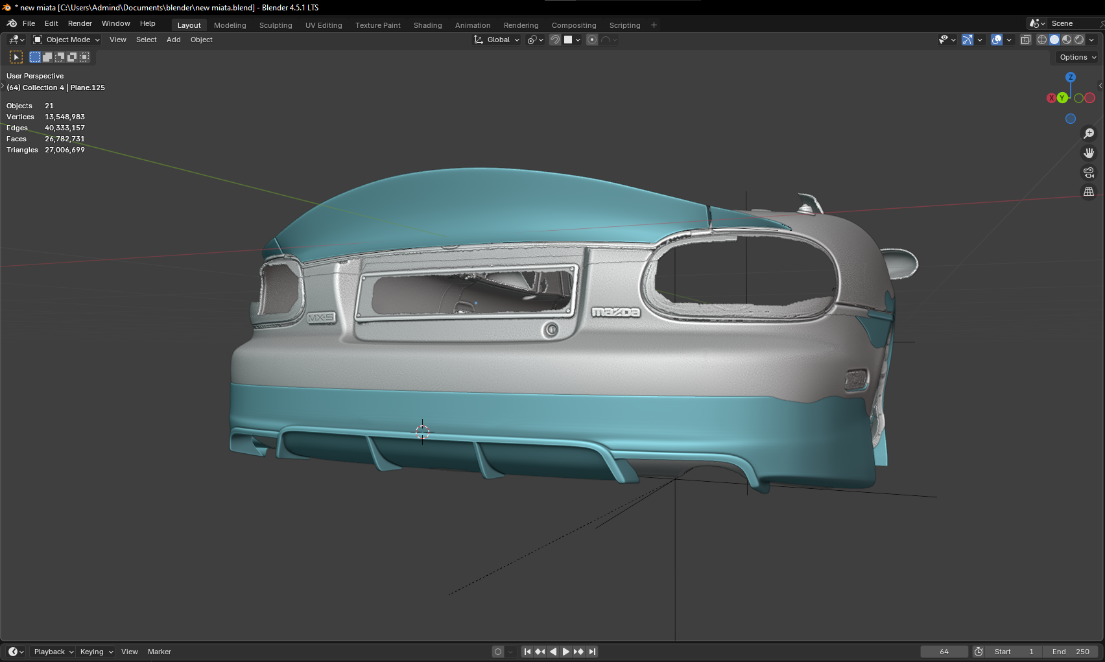This screenshot has width=1105, height=662.
Task: Toggle X-ray display
Action: pyautogui.click(x=1025, y=40)
